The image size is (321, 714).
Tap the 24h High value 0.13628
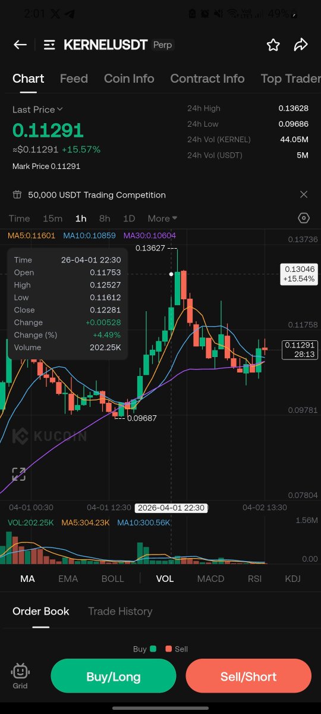pyautogui.click(x=294, y=108)
